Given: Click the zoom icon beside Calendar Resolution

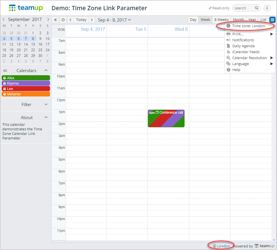Looking at the screenshot, I should (228, 58).
